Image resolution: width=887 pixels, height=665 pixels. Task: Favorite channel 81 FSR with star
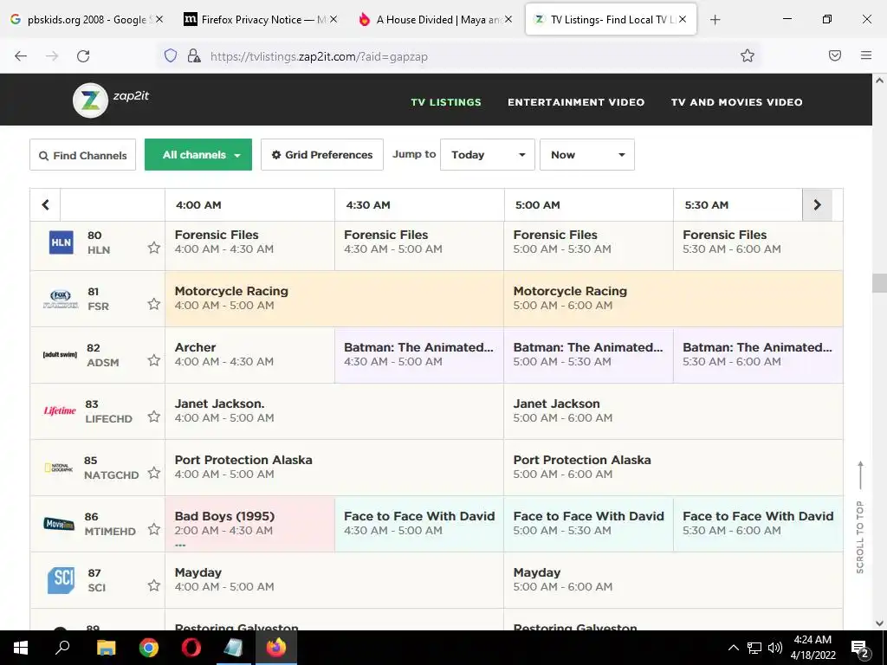(154, 304)
